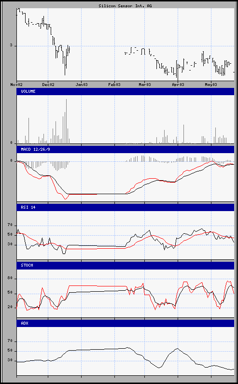The width and height of the screenshot is (238, 384).
Task: Click the Feb03 date axis label
Action: pyautogui.click(x=114, y=85)
